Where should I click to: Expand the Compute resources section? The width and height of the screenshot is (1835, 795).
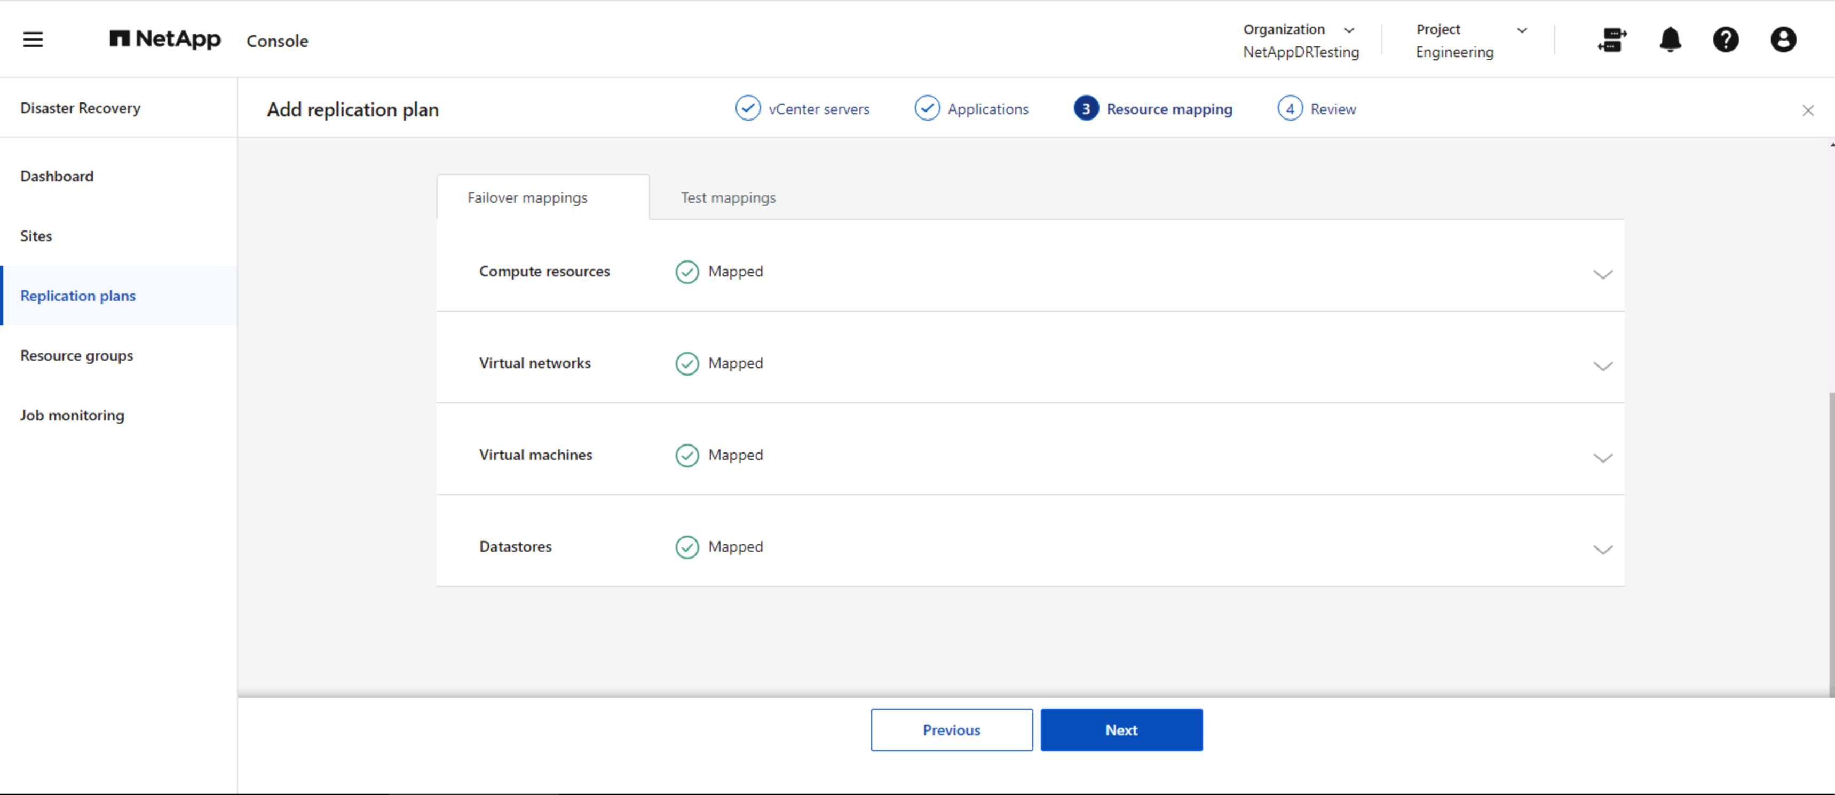coord(1602,274)
